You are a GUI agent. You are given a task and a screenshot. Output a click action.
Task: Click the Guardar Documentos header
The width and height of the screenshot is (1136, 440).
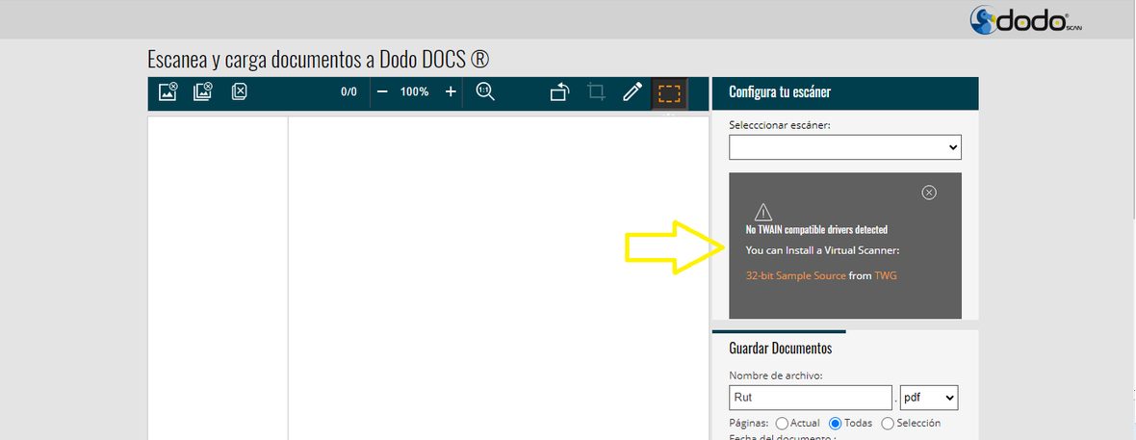[x=780, y=348]
